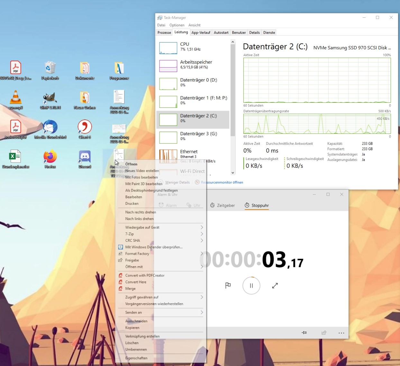Select the CPU performance graph entry

(193, 48)
